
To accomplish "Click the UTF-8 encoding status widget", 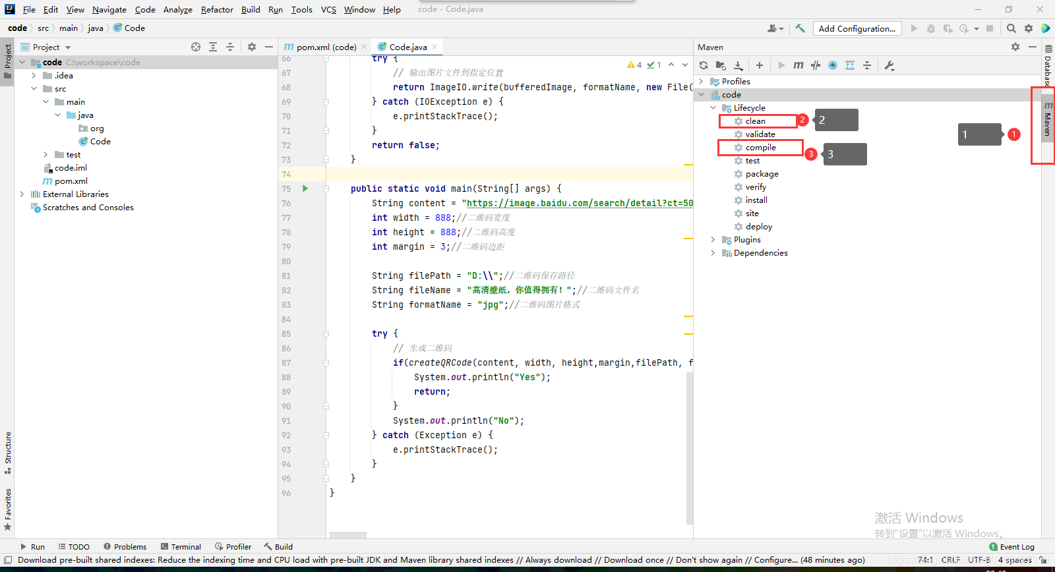I will [x=979, y=559].
